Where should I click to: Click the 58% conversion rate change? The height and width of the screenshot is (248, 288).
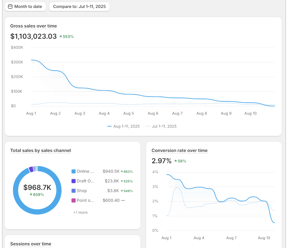[x=180, y=161]
